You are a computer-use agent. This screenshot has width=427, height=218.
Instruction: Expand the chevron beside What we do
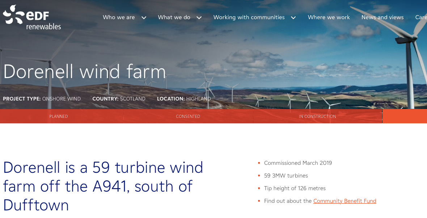(199, 18)
